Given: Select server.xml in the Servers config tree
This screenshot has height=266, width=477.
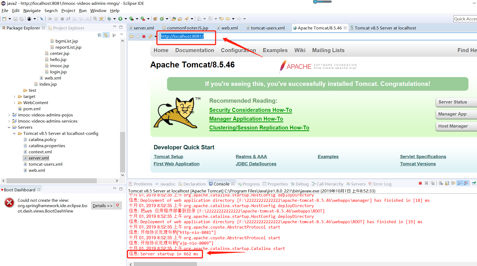Looking at the screenshot, I should (x=39, y=158).
